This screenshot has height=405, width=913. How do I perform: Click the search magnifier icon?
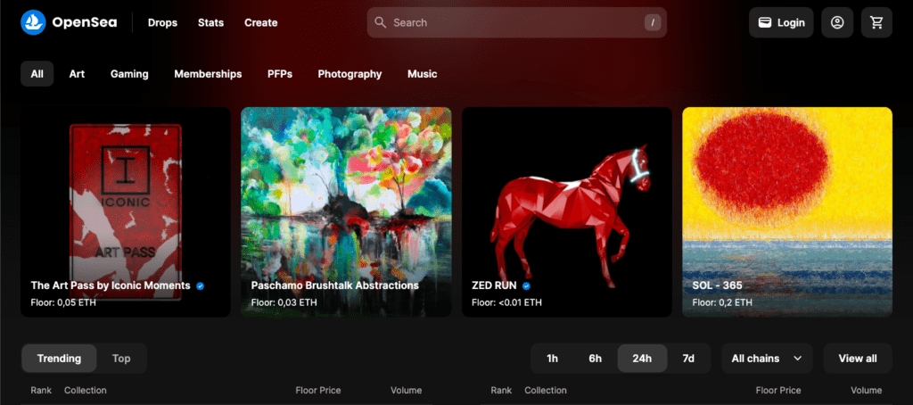380,22
